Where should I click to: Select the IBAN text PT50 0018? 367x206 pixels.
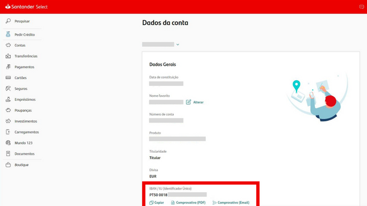[158, 195]
